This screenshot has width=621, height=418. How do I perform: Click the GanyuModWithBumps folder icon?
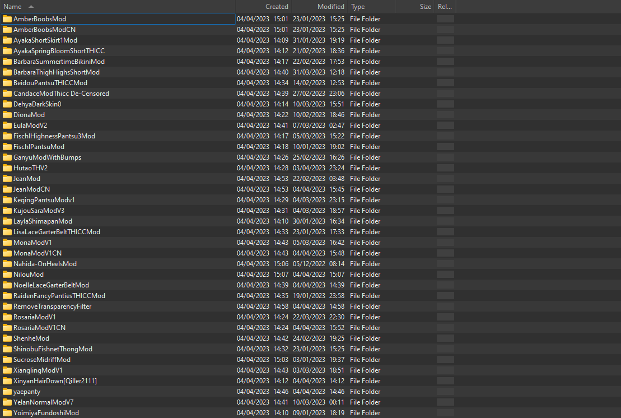tap(7, 157)
